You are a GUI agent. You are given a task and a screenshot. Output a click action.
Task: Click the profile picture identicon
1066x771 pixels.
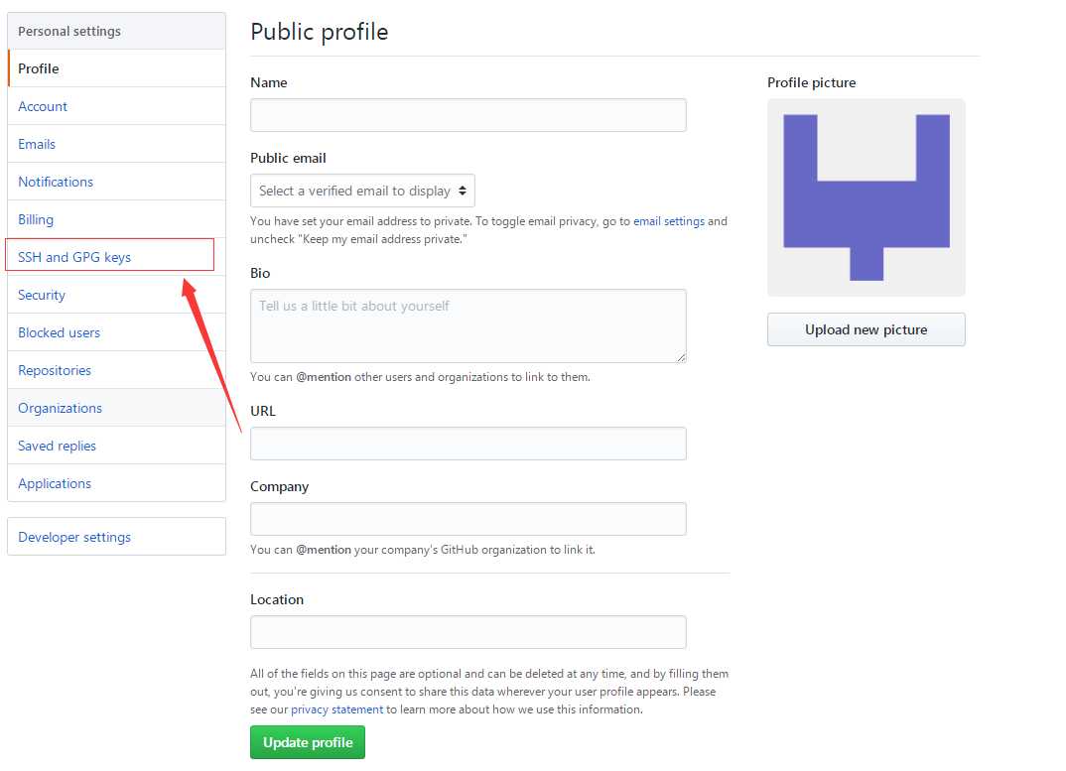tap(866, 197)
